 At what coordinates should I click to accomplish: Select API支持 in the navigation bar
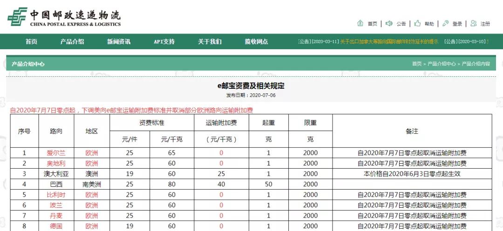pyautogui.click(x=164, y=41)
